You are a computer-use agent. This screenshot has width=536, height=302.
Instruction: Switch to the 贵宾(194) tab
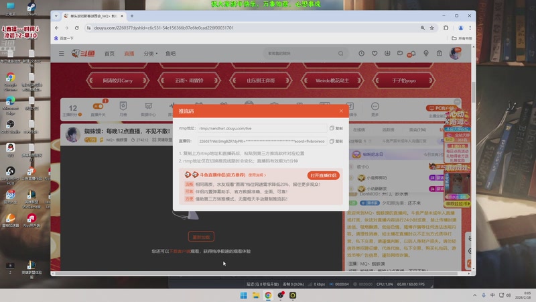click(x=417, y=130)
